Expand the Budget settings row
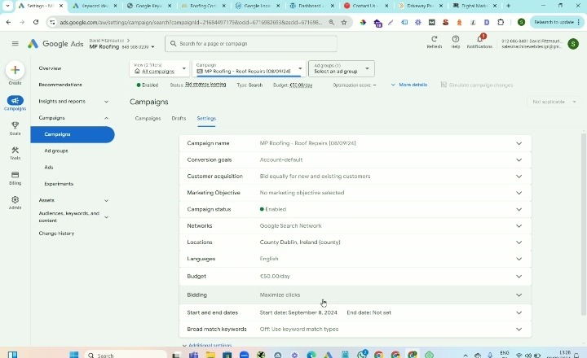Image resolution: width=587 pixels, height=358 pixels. pyautogui.click(x=519, y=276)
